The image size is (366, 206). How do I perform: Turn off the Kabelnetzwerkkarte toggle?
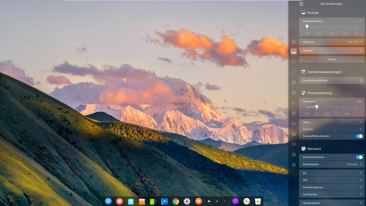click(x=359, y=157)
